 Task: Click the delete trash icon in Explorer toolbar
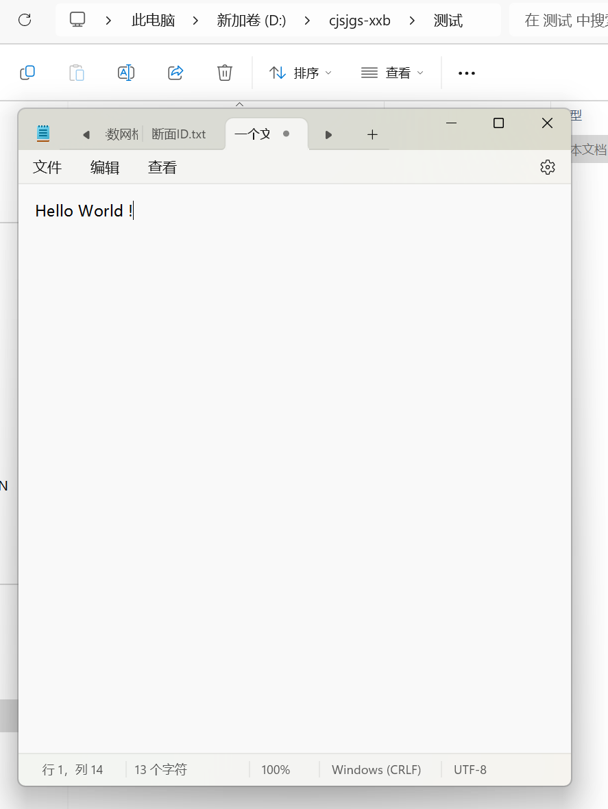[225, 73]
